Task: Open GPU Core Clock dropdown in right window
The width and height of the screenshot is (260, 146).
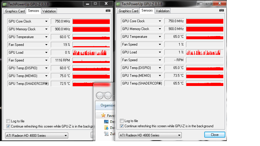Action: [x=160, y=21]
